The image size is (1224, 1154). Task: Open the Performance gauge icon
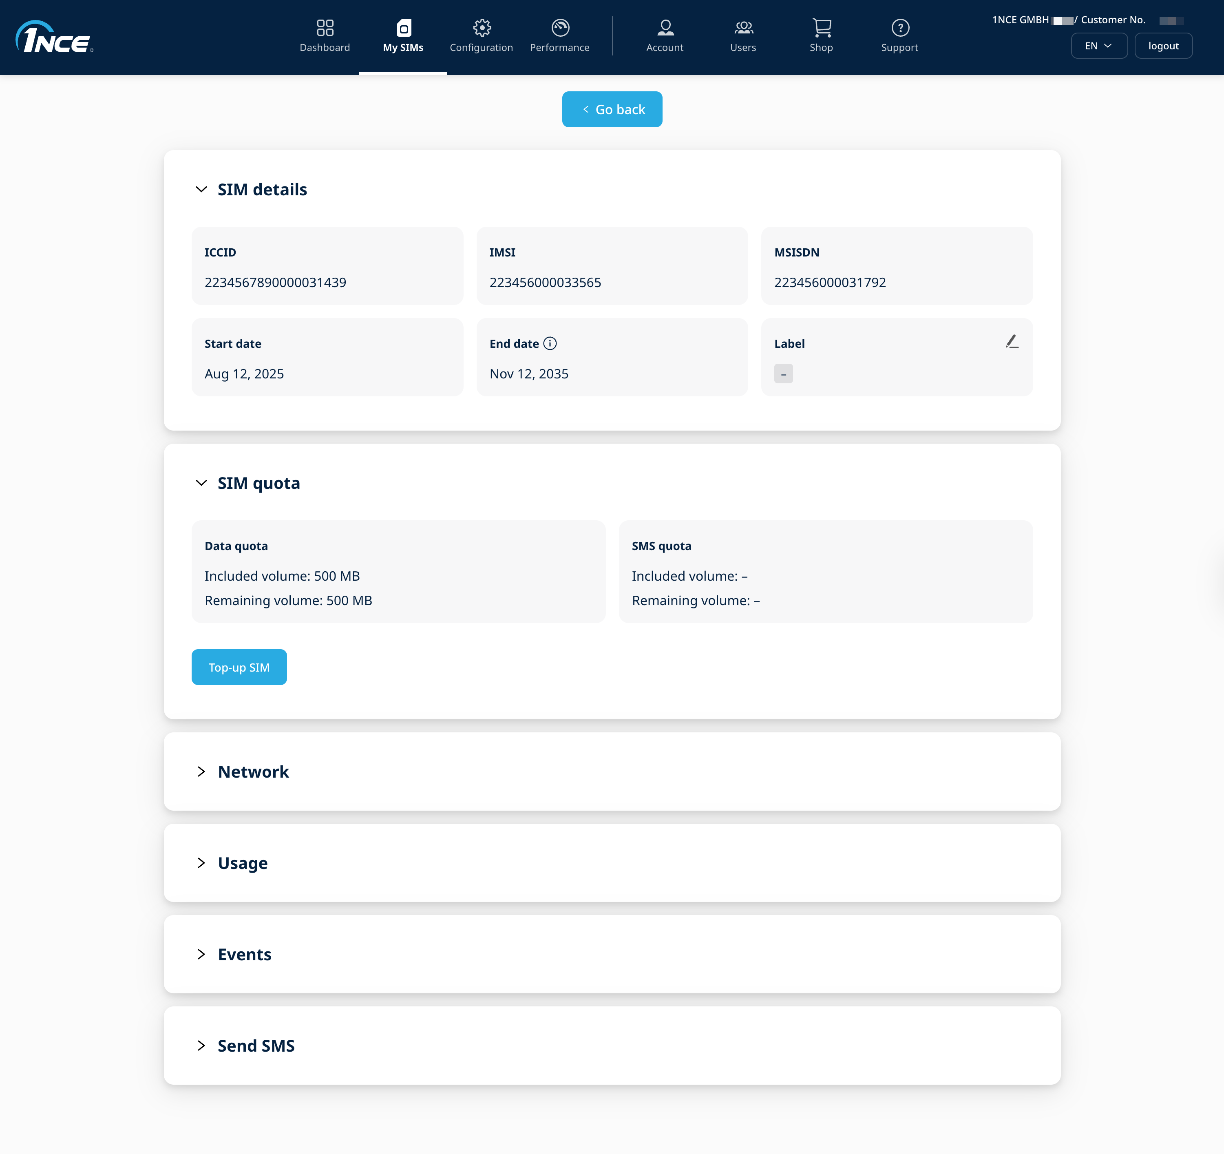pyautogui.click(x=560, y=28)
